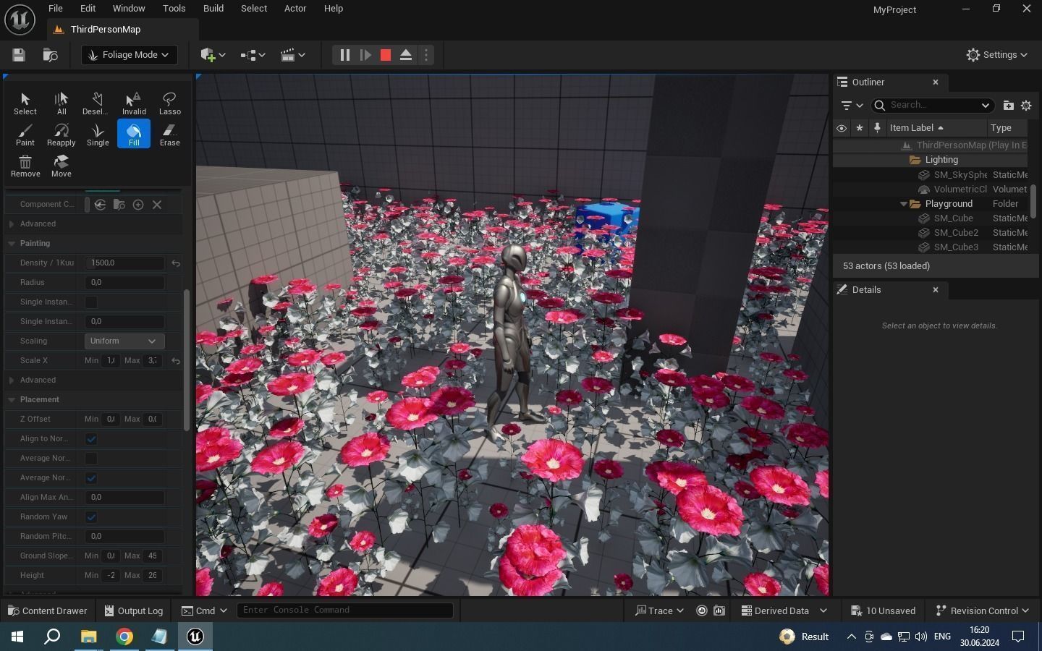Open the Actor menu
Image resolution: width=1042 pixels, height=651 pixels.
pyautogui.click(x=295, y=9)
